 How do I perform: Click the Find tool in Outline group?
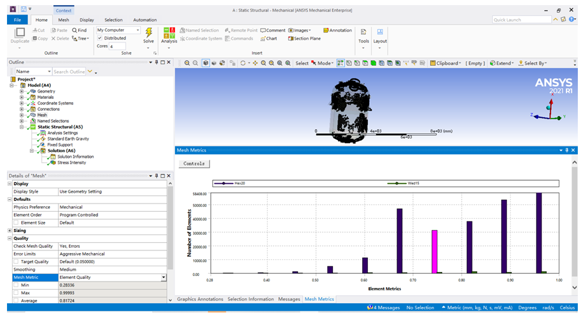[x=79, y=30]
